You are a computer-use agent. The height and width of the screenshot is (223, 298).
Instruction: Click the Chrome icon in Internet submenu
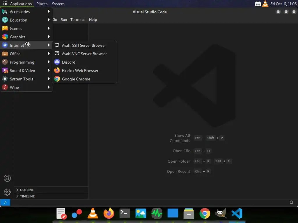click(57, 79)
